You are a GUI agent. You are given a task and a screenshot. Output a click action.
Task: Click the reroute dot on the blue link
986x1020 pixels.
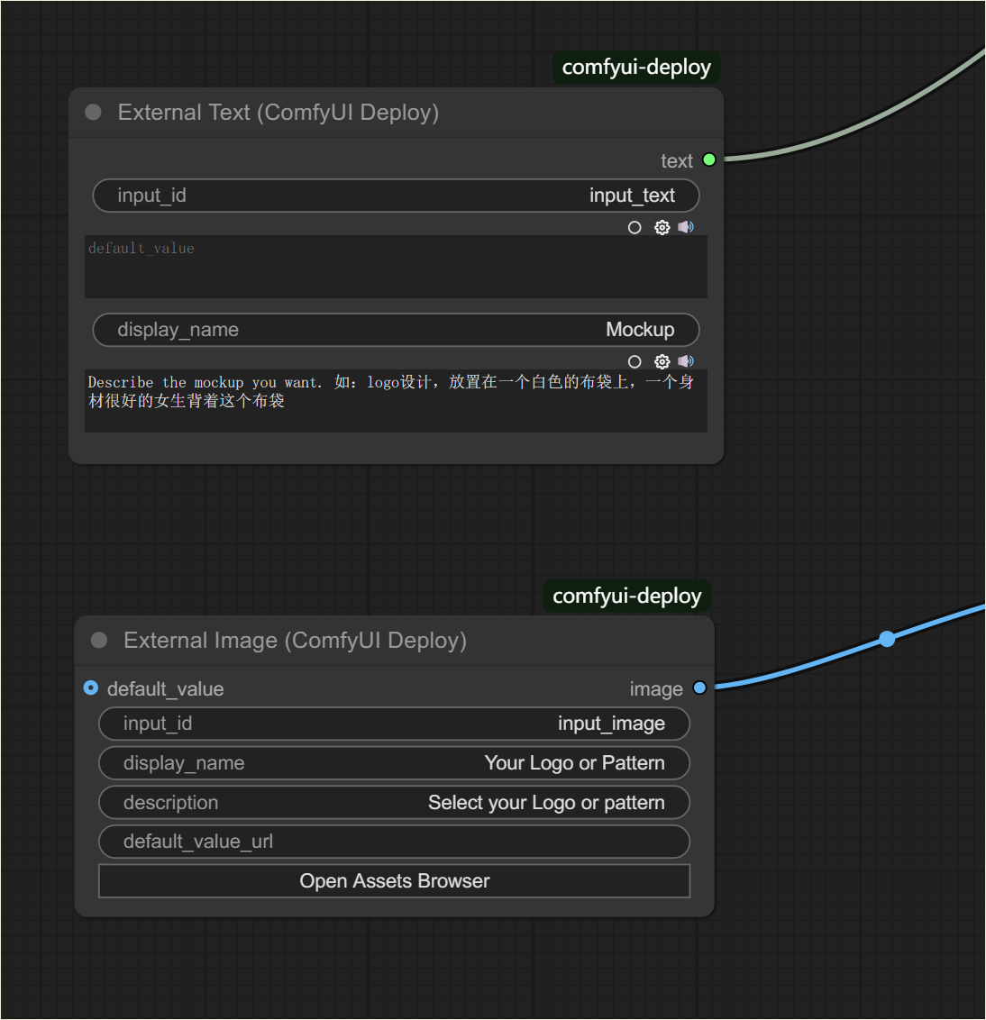click(x=887, y=639)
